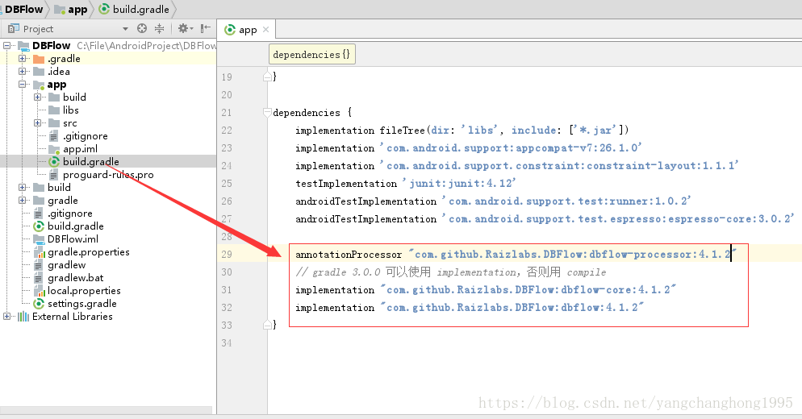This screenshot has height=419, width=802.
Task: Click the proguard-rules.pro file icon
Action: point(54,175)
